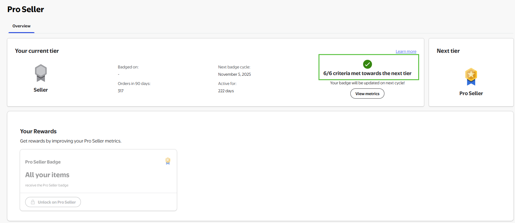Click Unlock on Pro Seller button
Viewport: 515px width, 223px height.
point(53,202)
